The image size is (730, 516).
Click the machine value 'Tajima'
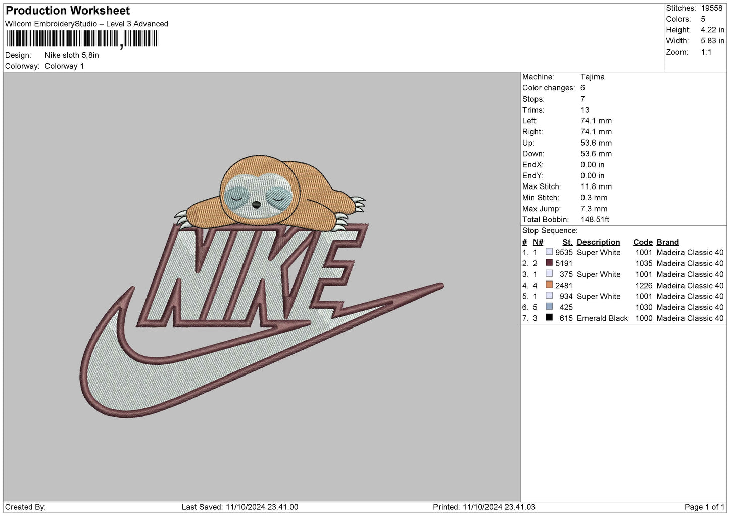pos(593,77)
